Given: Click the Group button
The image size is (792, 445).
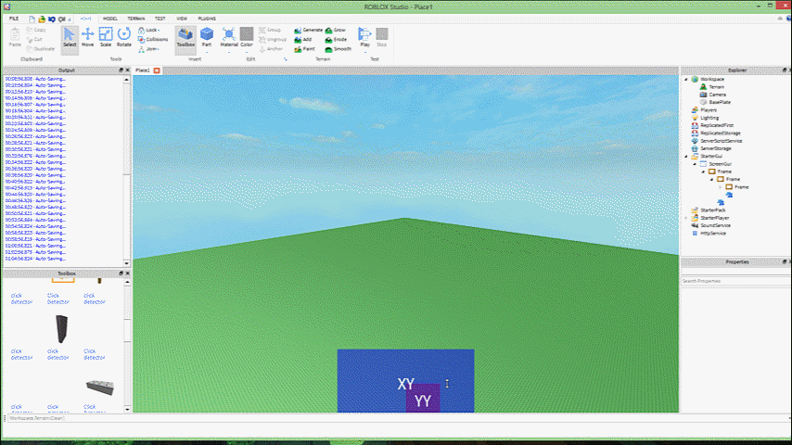Looking at the screenshot, I should 270,31.
